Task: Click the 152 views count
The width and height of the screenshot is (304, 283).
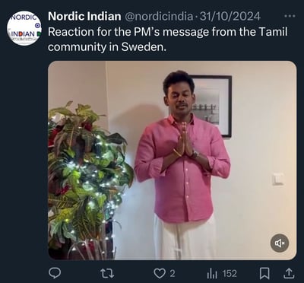Action: tap(230, 274)
